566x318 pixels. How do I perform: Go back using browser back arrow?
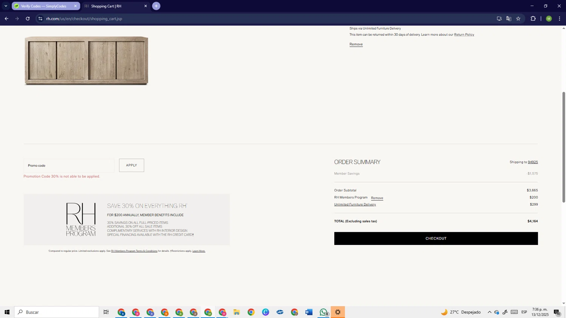tap(6, 18)
